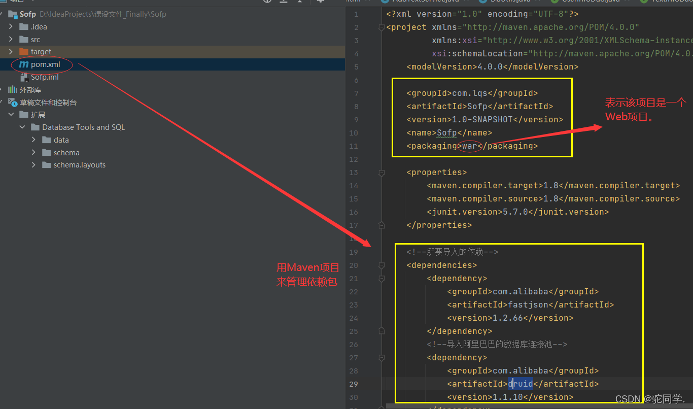Click the 草稿文件和控制台 scratches icon
The height and width of the screenshot is (409, 693).
click(x=13, y=103)
